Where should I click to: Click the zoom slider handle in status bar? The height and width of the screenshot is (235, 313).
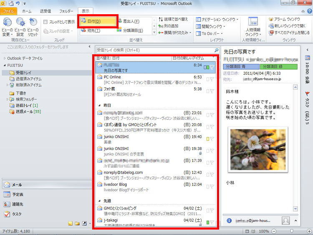[x=292, y=231]
